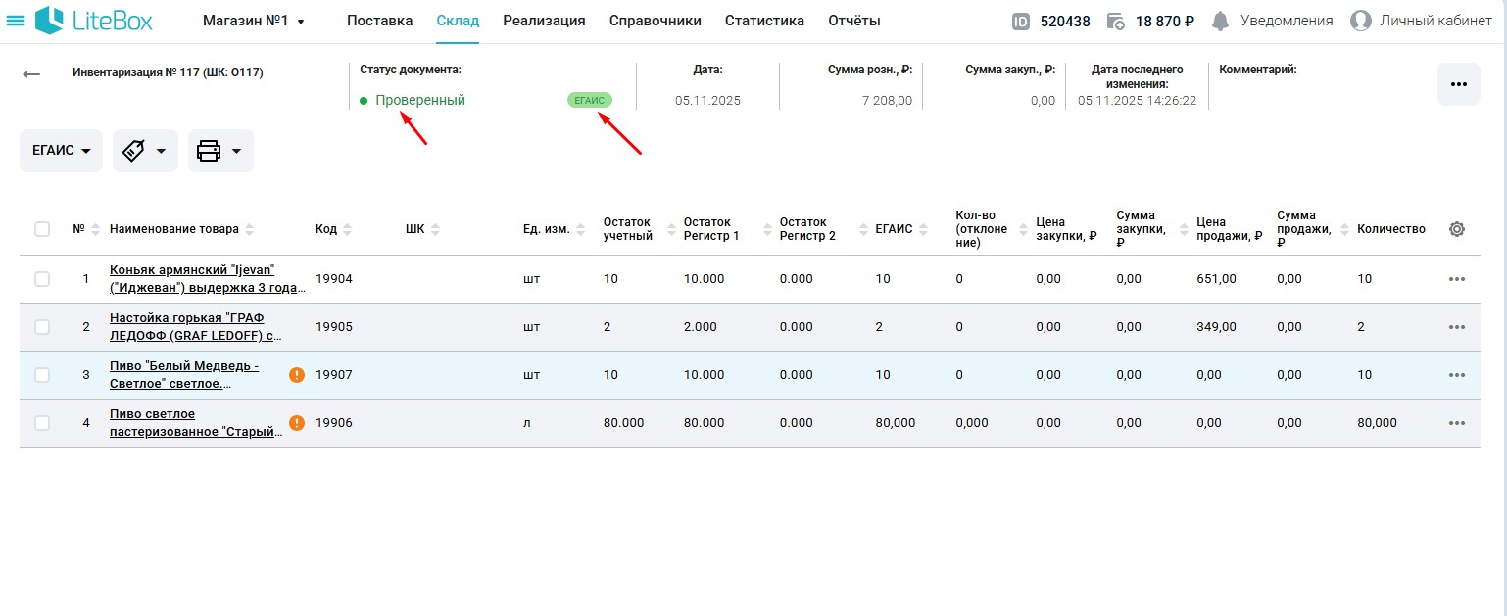Open the hamburger menu icon

pos(16,21)
